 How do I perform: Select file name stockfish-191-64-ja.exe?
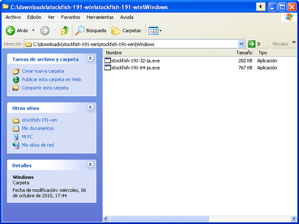[x=135, y=68]
